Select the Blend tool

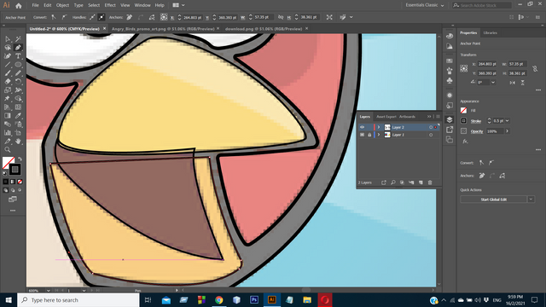tap(8, 125)
